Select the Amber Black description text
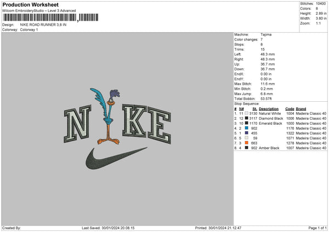 [x=269, y=148]
